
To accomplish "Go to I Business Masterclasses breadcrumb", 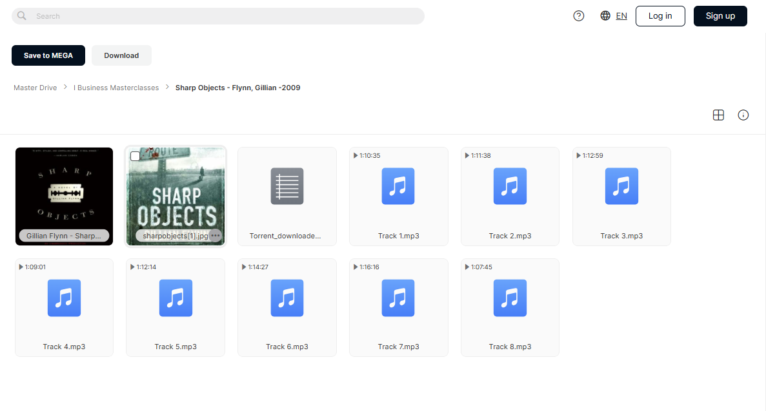I will coord(116,88).
